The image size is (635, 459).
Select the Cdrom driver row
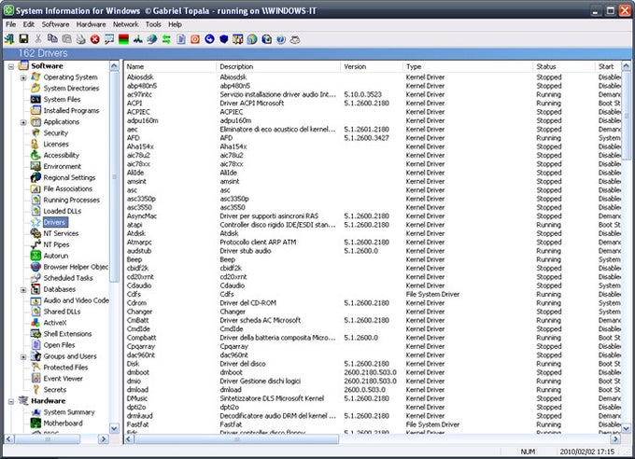point(373,303)
